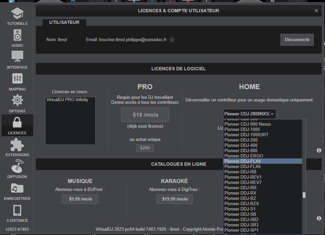Image resolution: width=325 pixels, height=235 pixels.
Task: Pick Pioneer DDJ-SB controller entry
Action: [x=263, y=214]
